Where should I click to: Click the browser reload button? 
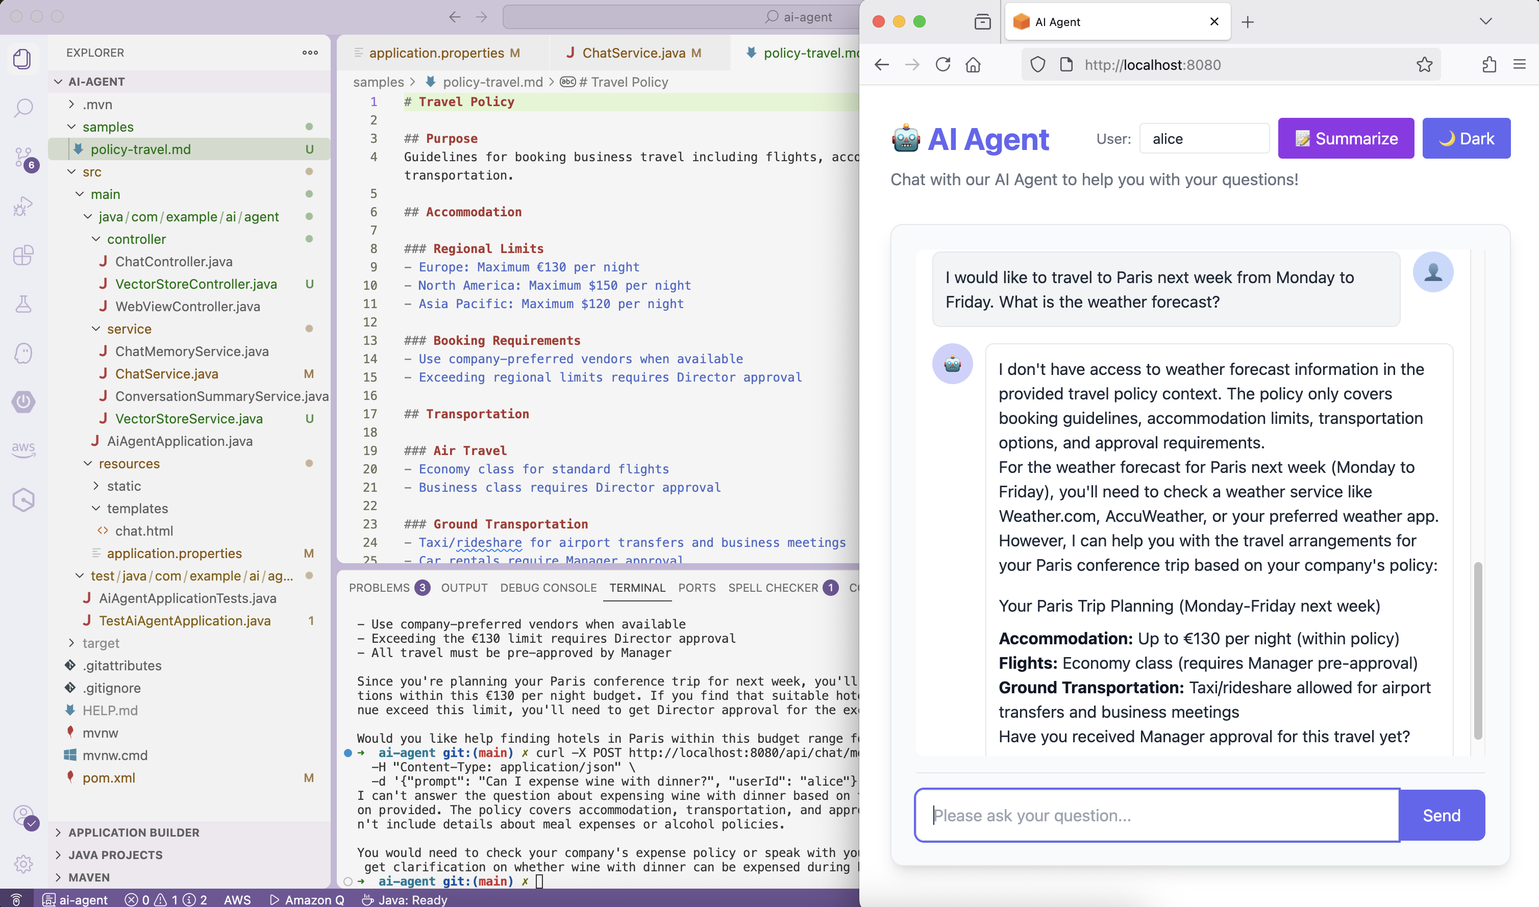pyautogui.click(x=942, y=65)
